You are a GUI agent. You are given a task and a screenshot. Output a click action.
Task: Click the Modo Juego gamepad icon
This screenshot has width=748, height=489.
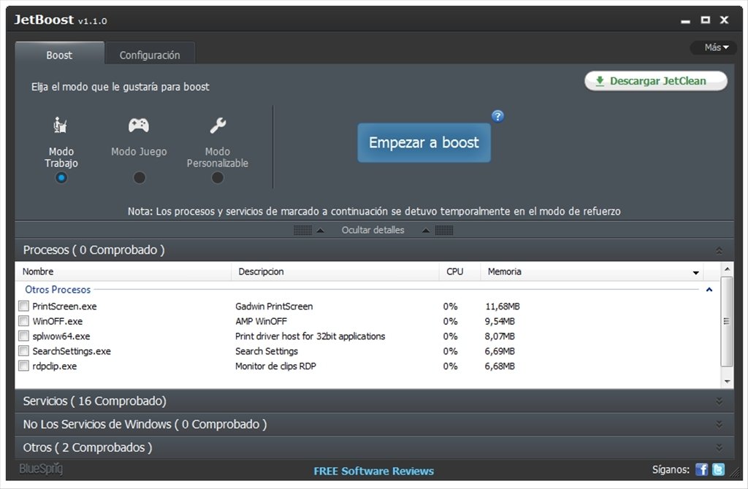tap(139, 125)
